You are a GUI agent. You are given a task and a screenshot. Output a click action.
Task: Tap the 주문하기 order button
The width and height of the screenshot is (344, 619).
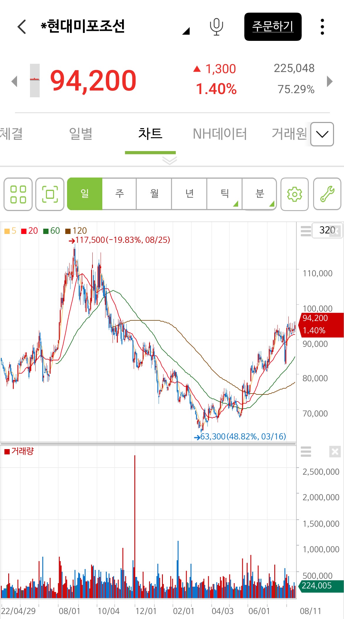coord(273,27)
